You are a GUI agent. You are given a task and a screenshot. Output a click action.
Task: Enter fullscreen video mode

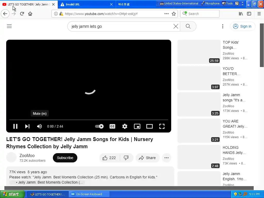tap(162, 126)
